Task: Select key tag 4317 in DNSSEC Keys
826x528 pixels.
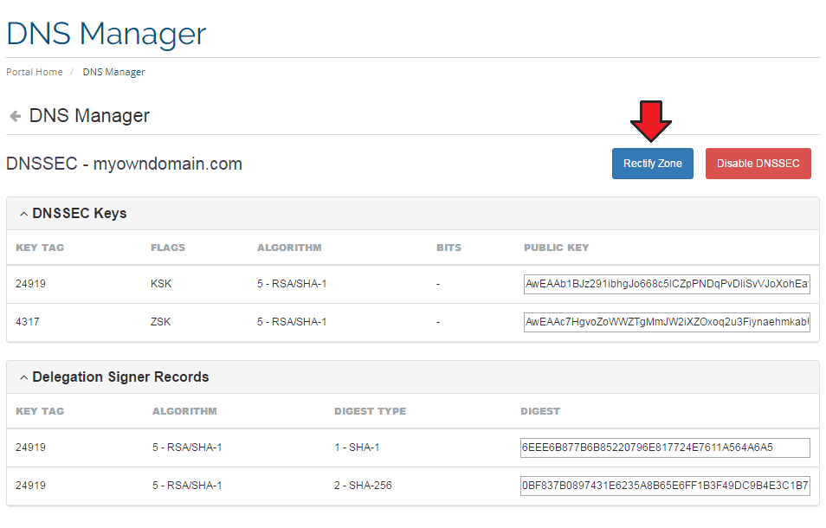Action: (x=28, y=322)
